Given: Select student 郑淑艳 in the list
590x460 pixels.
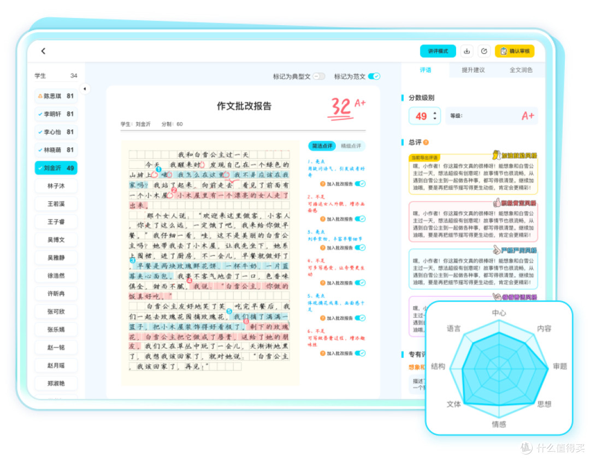Looking at the screenshot, I should 56,383.
